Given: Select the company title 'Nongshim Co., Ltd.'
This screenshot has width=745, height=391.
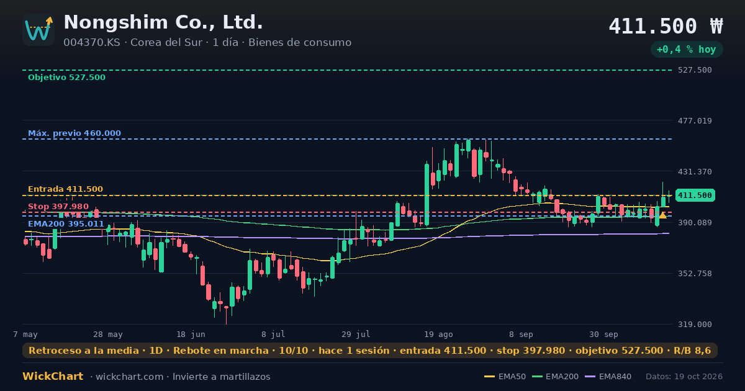Looking at the screenshot, I should point(163,22).
